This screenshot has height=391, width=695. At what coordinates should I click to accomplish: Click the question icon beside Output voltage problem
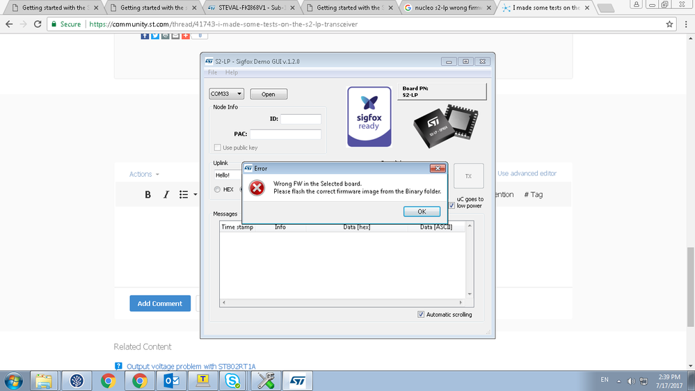(118, 366)
